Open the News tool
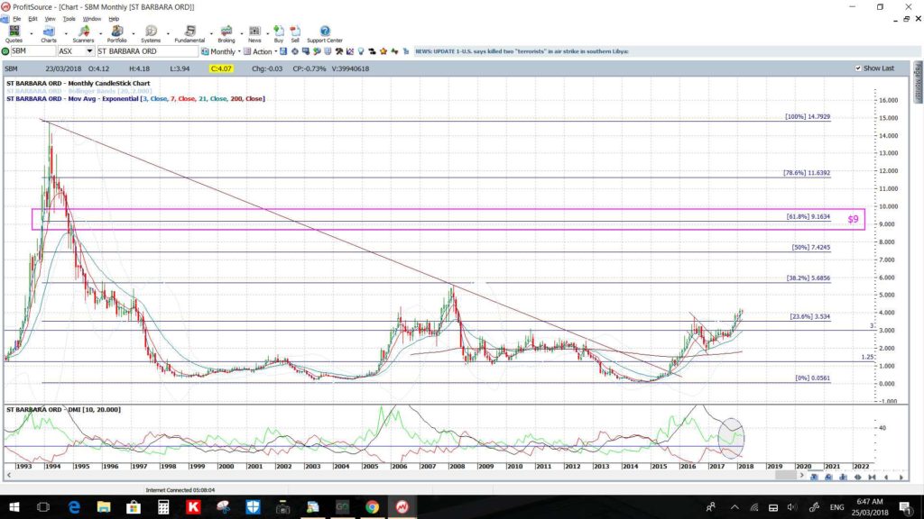 point(254,34)
